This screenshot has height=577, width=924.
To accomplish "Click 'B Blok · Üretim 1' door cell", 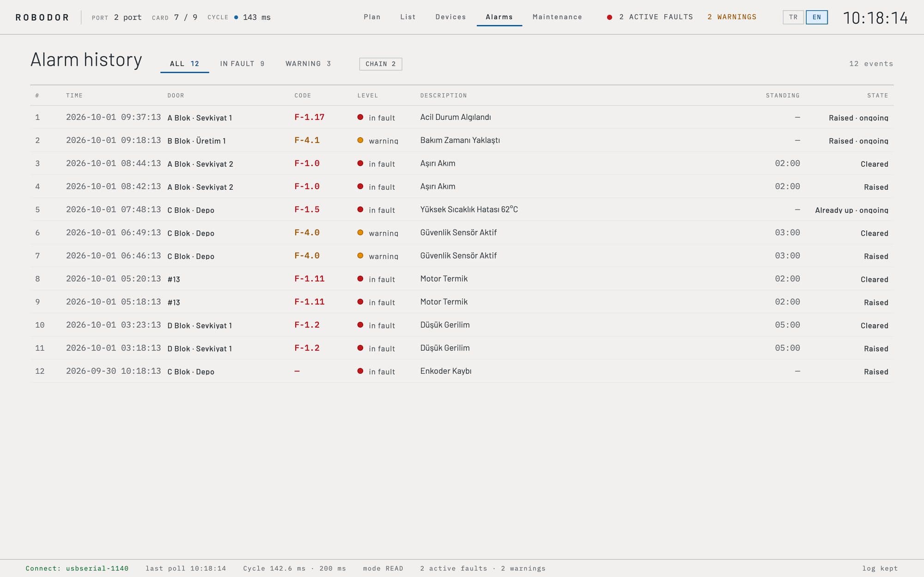I will click(196, 141).
